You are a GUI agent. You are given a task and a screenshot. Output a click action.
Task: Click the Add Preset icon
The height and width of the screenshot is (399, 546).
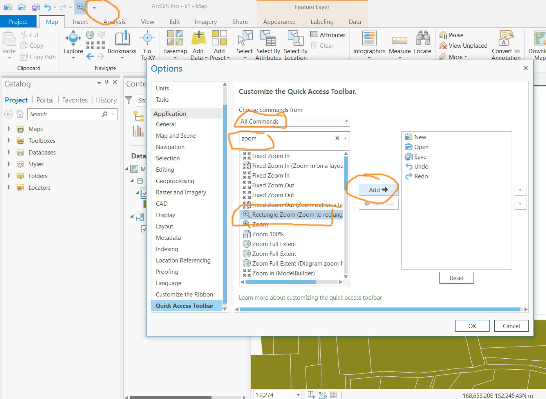click(219, 38)
